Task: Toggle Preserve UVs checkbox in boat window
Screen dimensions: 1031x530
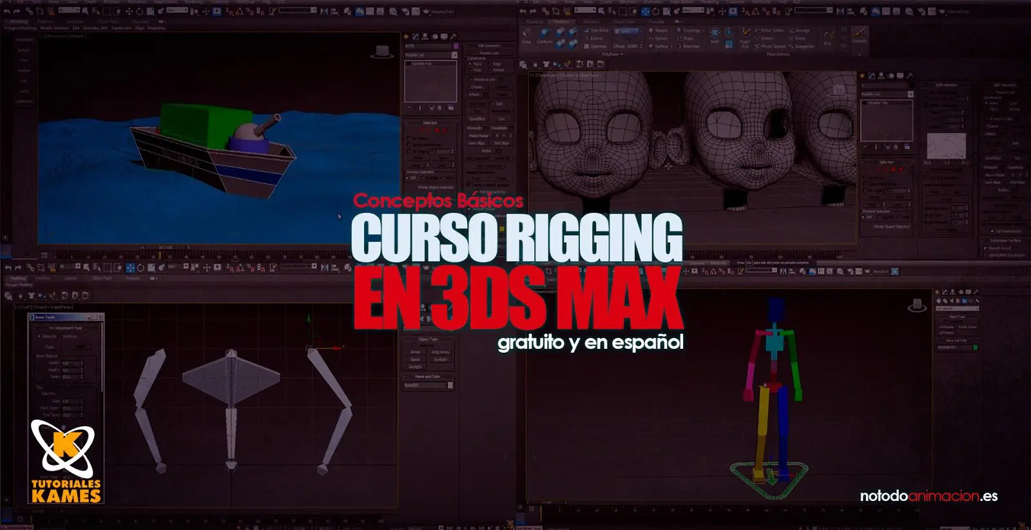Action: pos(472,79)
